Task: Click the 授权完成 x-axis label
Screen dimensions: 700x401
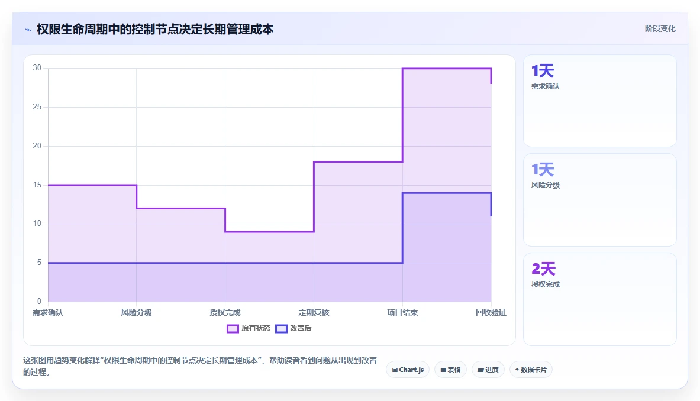Action: (x=225, y=313)
